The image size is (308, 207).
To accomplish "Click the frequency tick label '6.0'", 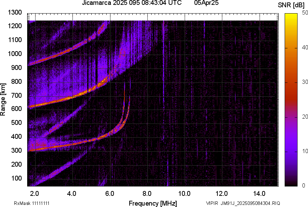I will [110, 194].
